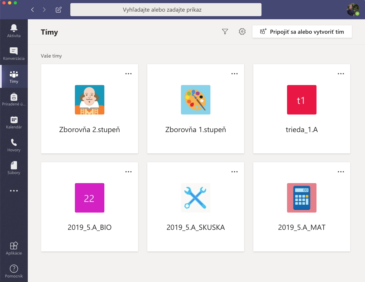Open Hovory calls section
The image size is (365, 282).
click(14, 145)
